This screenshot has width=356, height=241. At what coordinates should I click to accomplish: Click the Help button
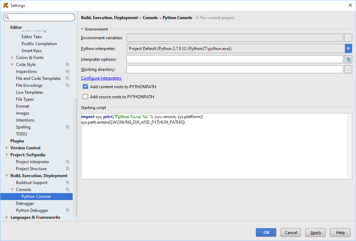tap(340, 232)
